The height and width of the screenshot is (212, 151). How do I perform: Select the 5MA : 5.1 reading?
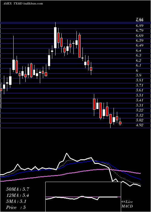16,201
